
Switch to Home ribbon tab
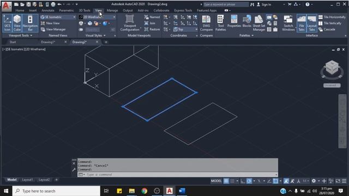click(x=20, y=10)
